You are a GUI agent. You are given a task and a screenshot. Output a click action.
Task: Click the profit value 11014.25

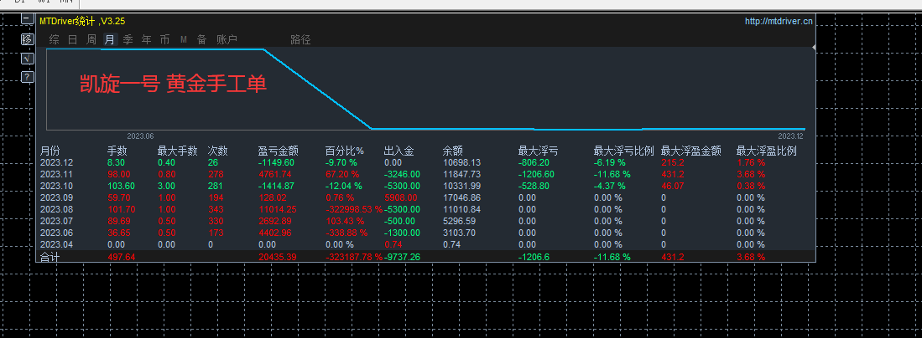276,209
